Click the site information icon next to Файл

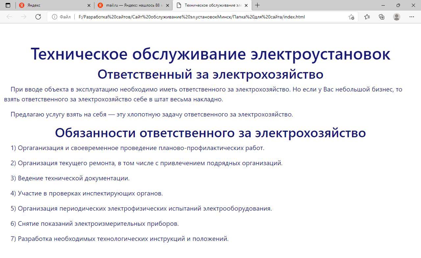[x=55, y=17]
